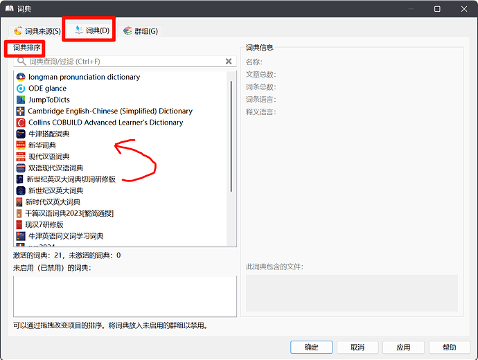Select 新世纪英汉大词典切词研修版 entry

71,179
